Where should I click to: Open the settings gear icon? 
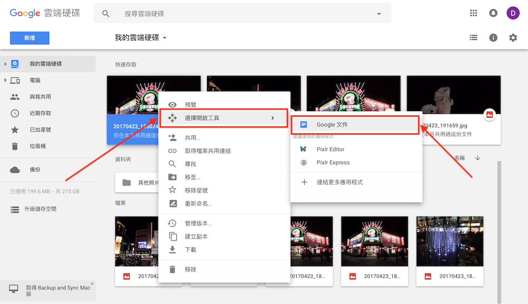[x=513, y=38]
